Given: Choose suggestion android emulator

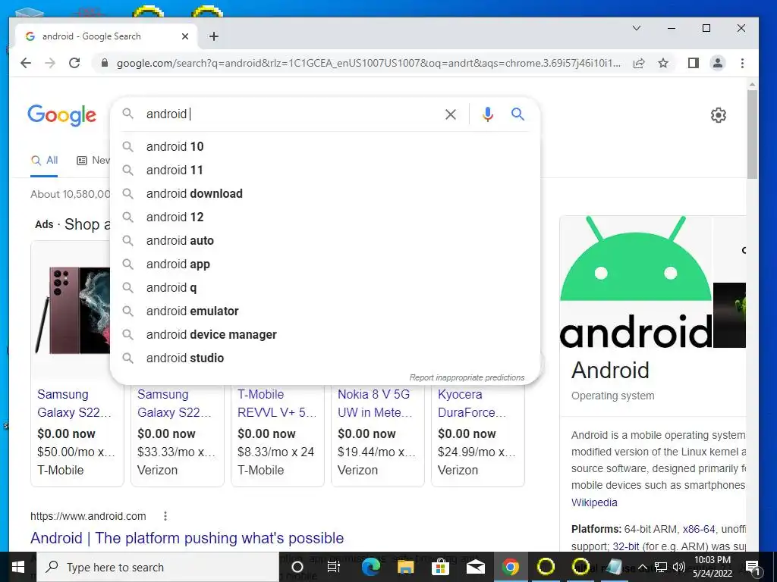Looking at the screenshot, I should 325,311.
